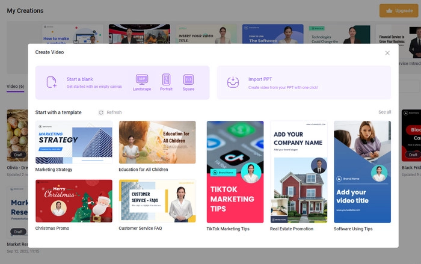Image resolution: width=421 pixels, height=264 pixels.
Task: Click the Start a blank document icon
Action: tap(52, 82)
